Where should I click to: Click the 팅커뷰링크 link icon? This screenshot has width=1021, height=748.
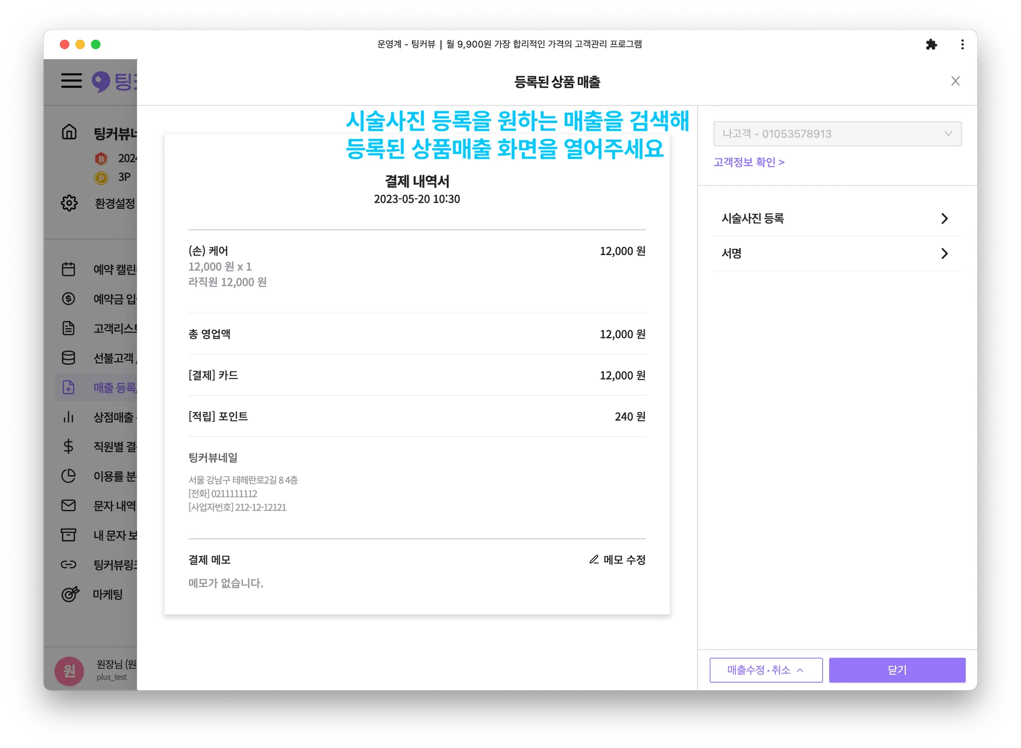[68, 565]
